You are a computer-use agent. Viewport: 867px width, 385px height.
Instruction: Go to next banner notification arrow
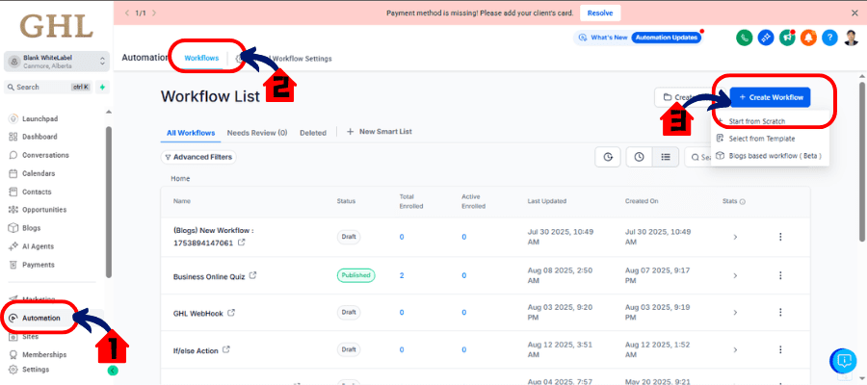click(154, 13)
